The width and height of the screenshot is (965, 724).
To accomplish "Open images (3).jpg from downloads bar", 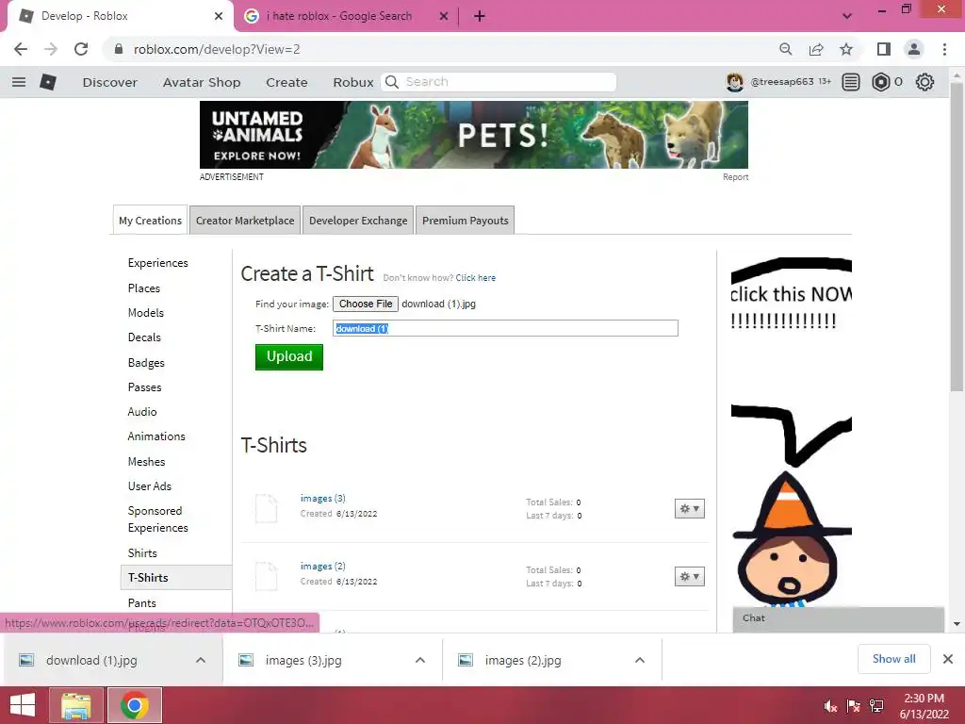I will pos(303,660).
